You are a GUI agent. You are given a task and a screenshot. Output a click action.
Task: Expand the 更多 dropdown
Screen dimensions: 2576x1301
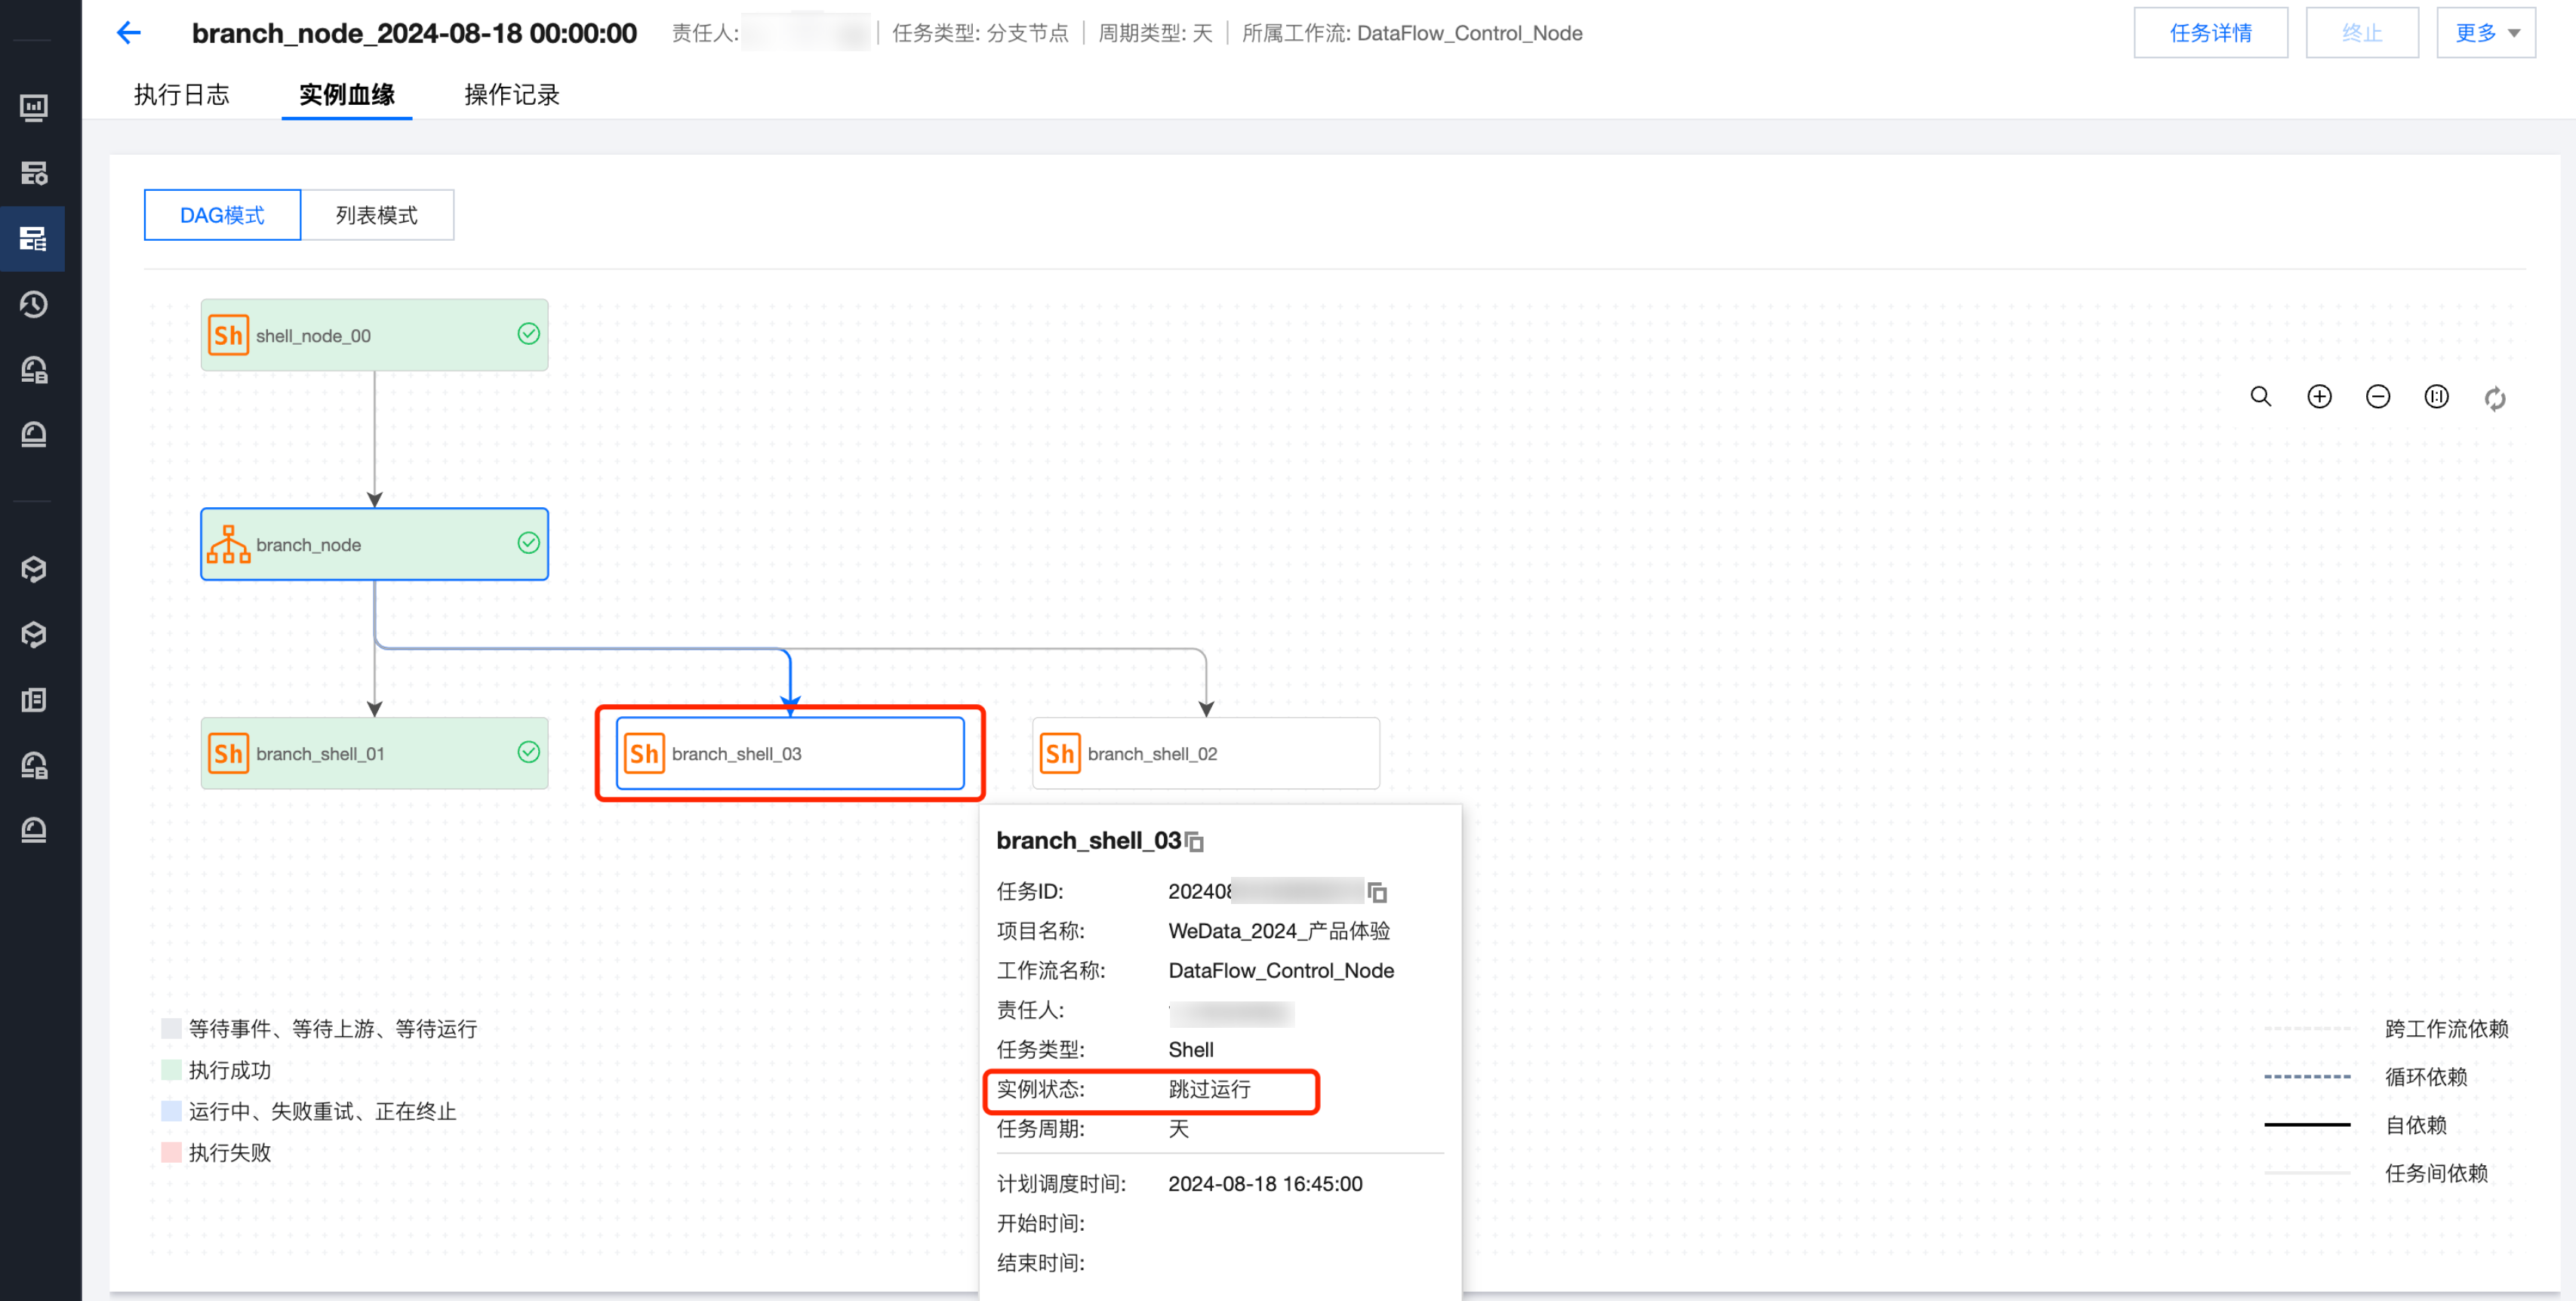click(2485, 33)
